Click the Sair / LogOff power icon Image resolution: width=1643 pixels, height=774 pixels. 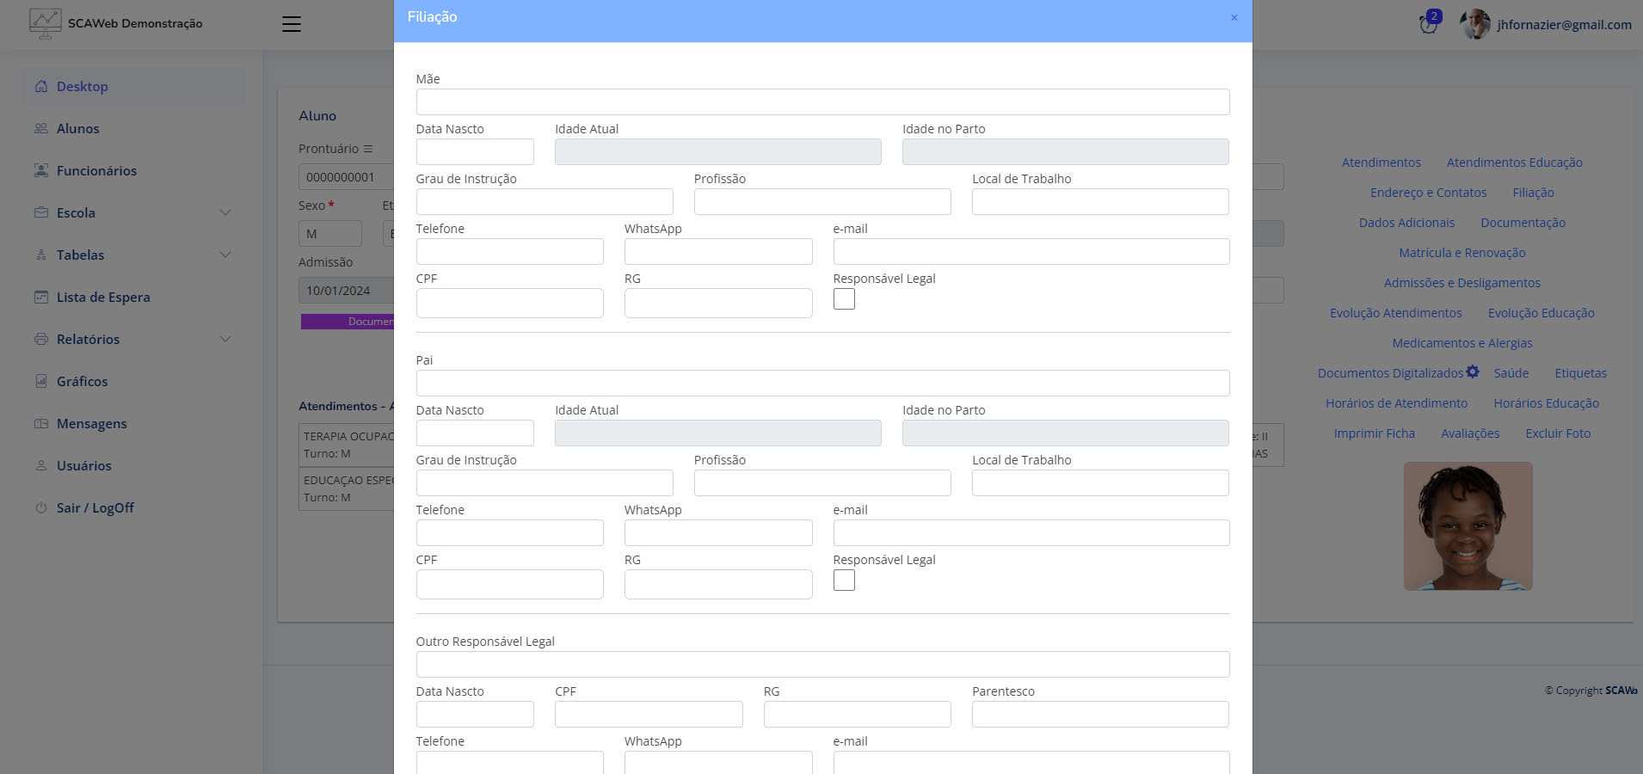coord(41,508)
